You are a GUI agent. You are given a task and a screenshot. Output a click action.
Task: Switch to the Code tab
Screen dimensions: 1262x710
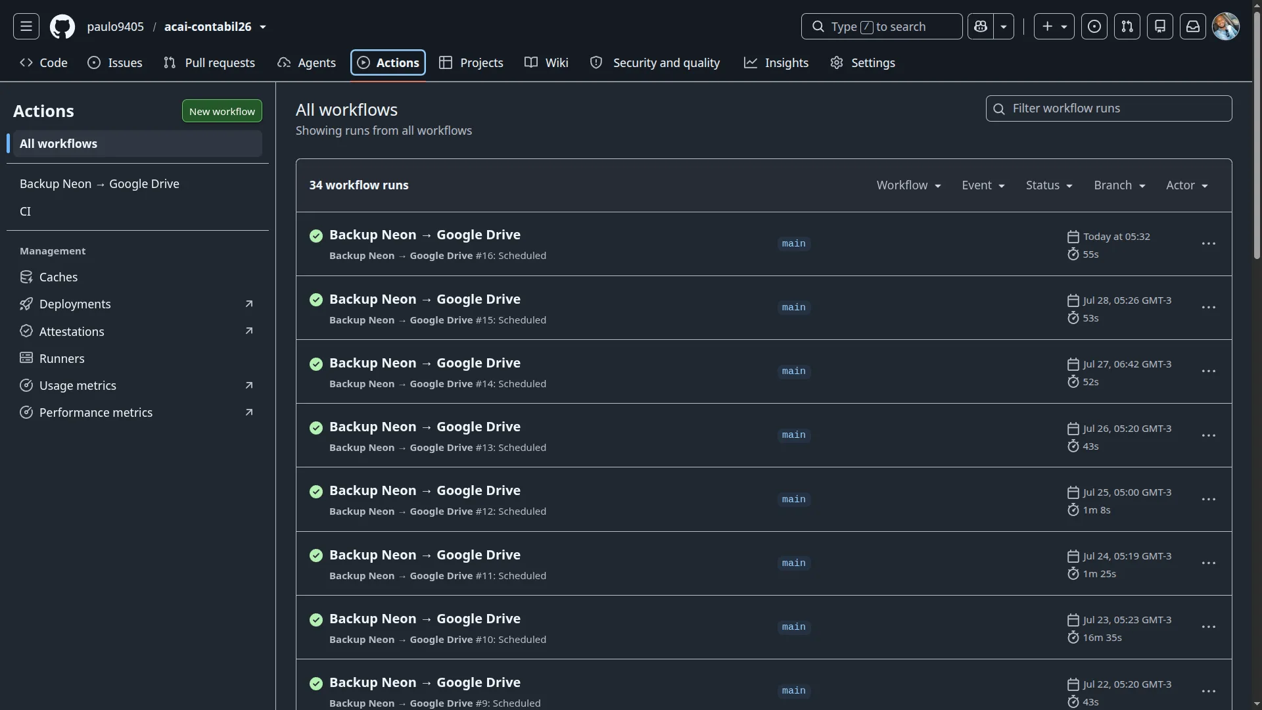[44, 62]
